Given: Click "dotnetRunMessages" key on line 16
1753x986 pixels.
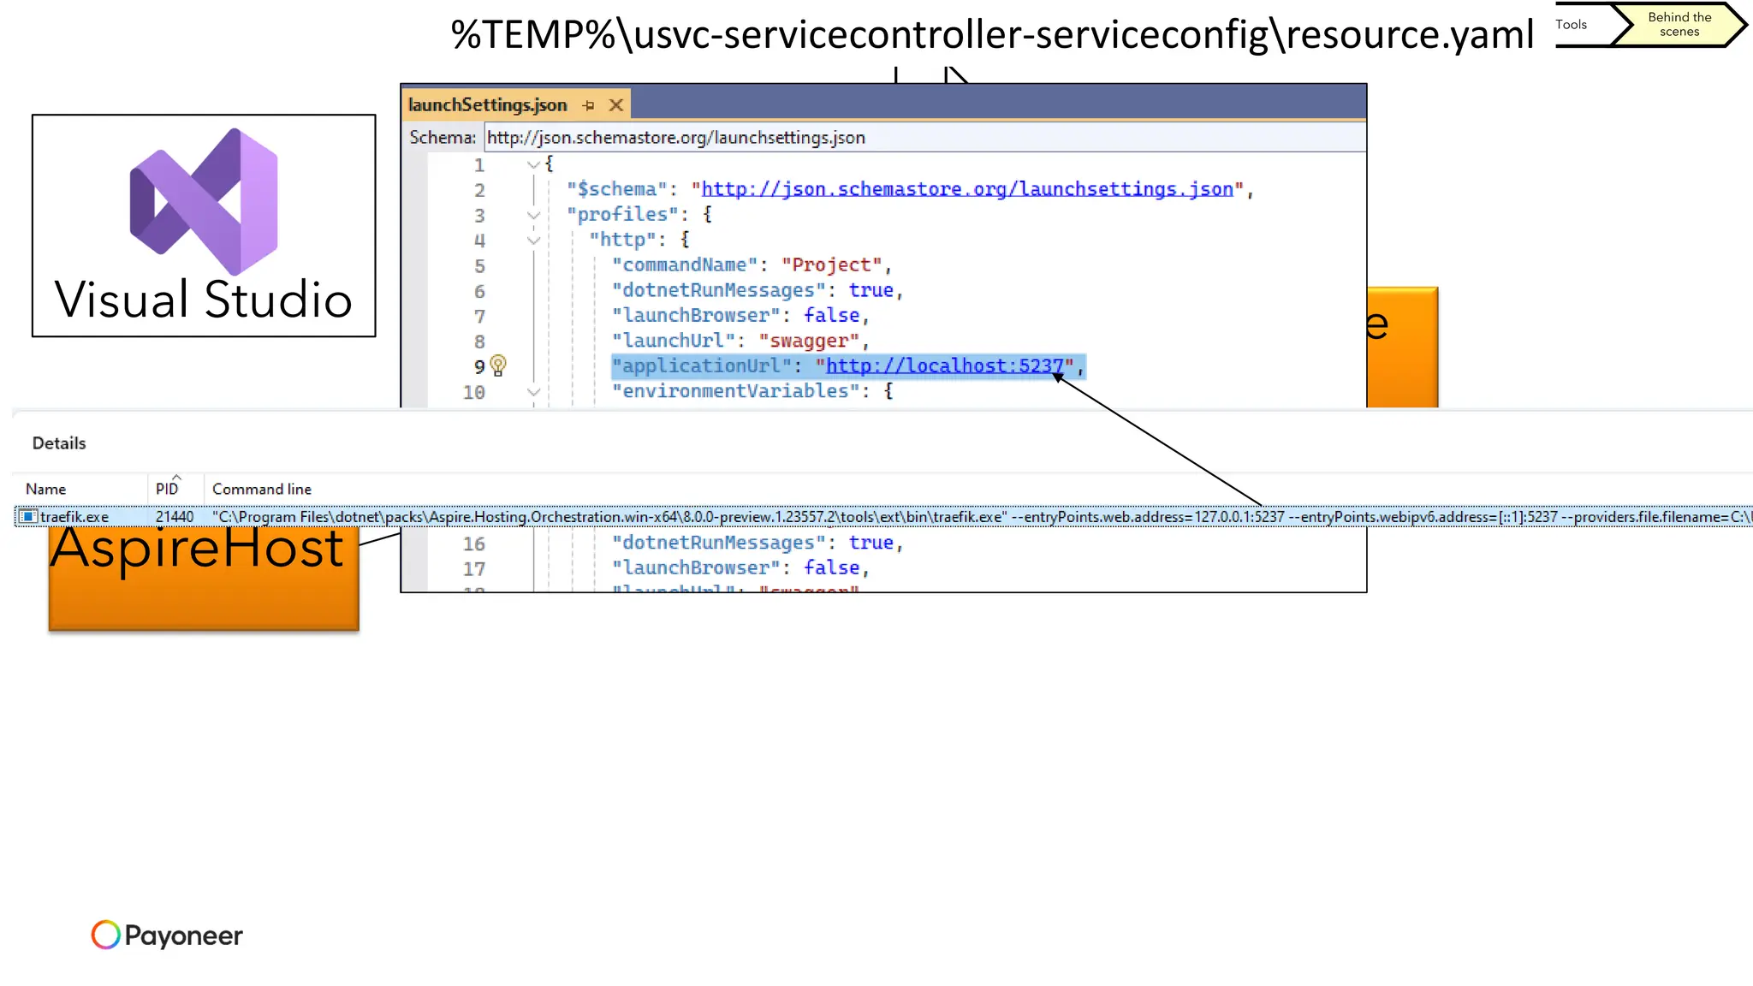Looking at the screenshot, I should tap(719, 543).
